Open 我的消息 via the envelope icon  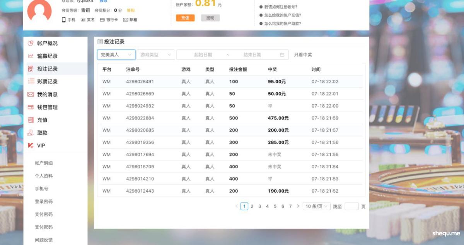[31, 94]
